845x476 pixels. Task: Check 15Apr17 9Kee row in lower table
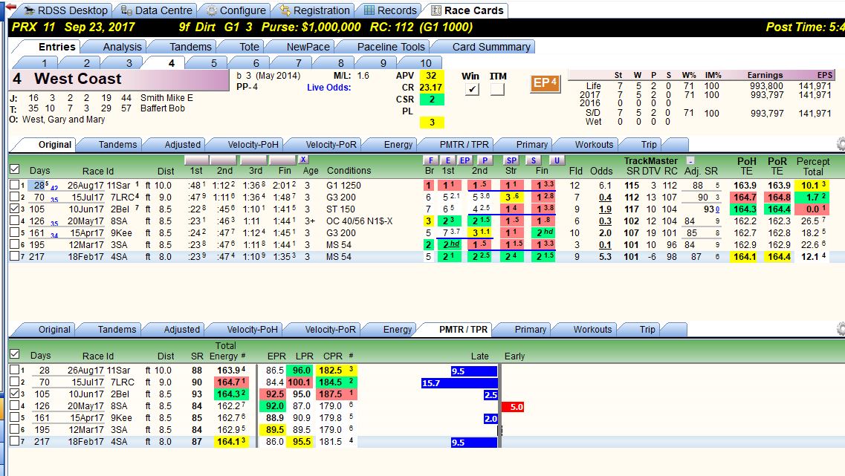pyautogui.click(x=15, y=417)
